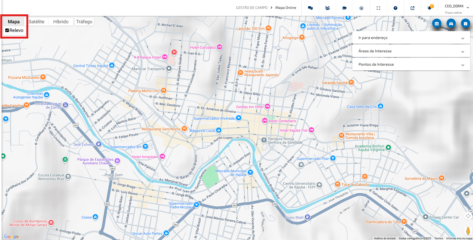This screenshot has width=473, height=240.
Task: Click the Mapa Online breadcrumb
Action: pos(286,8)
